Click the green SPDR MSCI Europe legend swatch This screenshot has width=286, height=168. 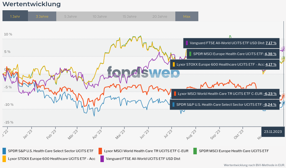[x=195, y=151]
